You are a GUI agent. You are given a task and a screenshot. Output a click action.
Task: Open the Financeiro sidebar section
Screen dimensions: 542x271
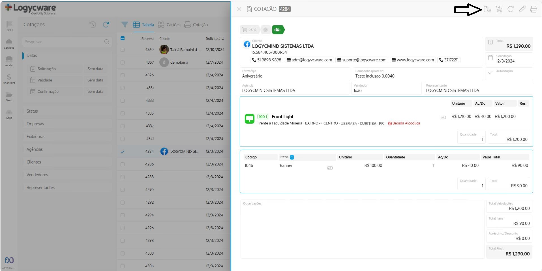pyautogui.click(x=9, y=79)
